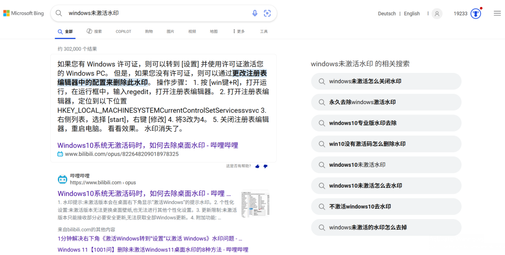The width and height of the screenshot is (505, 255).
Task: Click windows未激活水印 的相关搜索 heading
Action: (360, 64)
